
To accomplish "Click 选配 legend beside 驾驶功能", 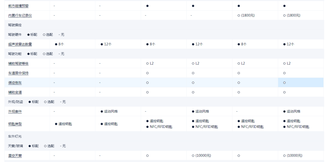I will 48,54.
